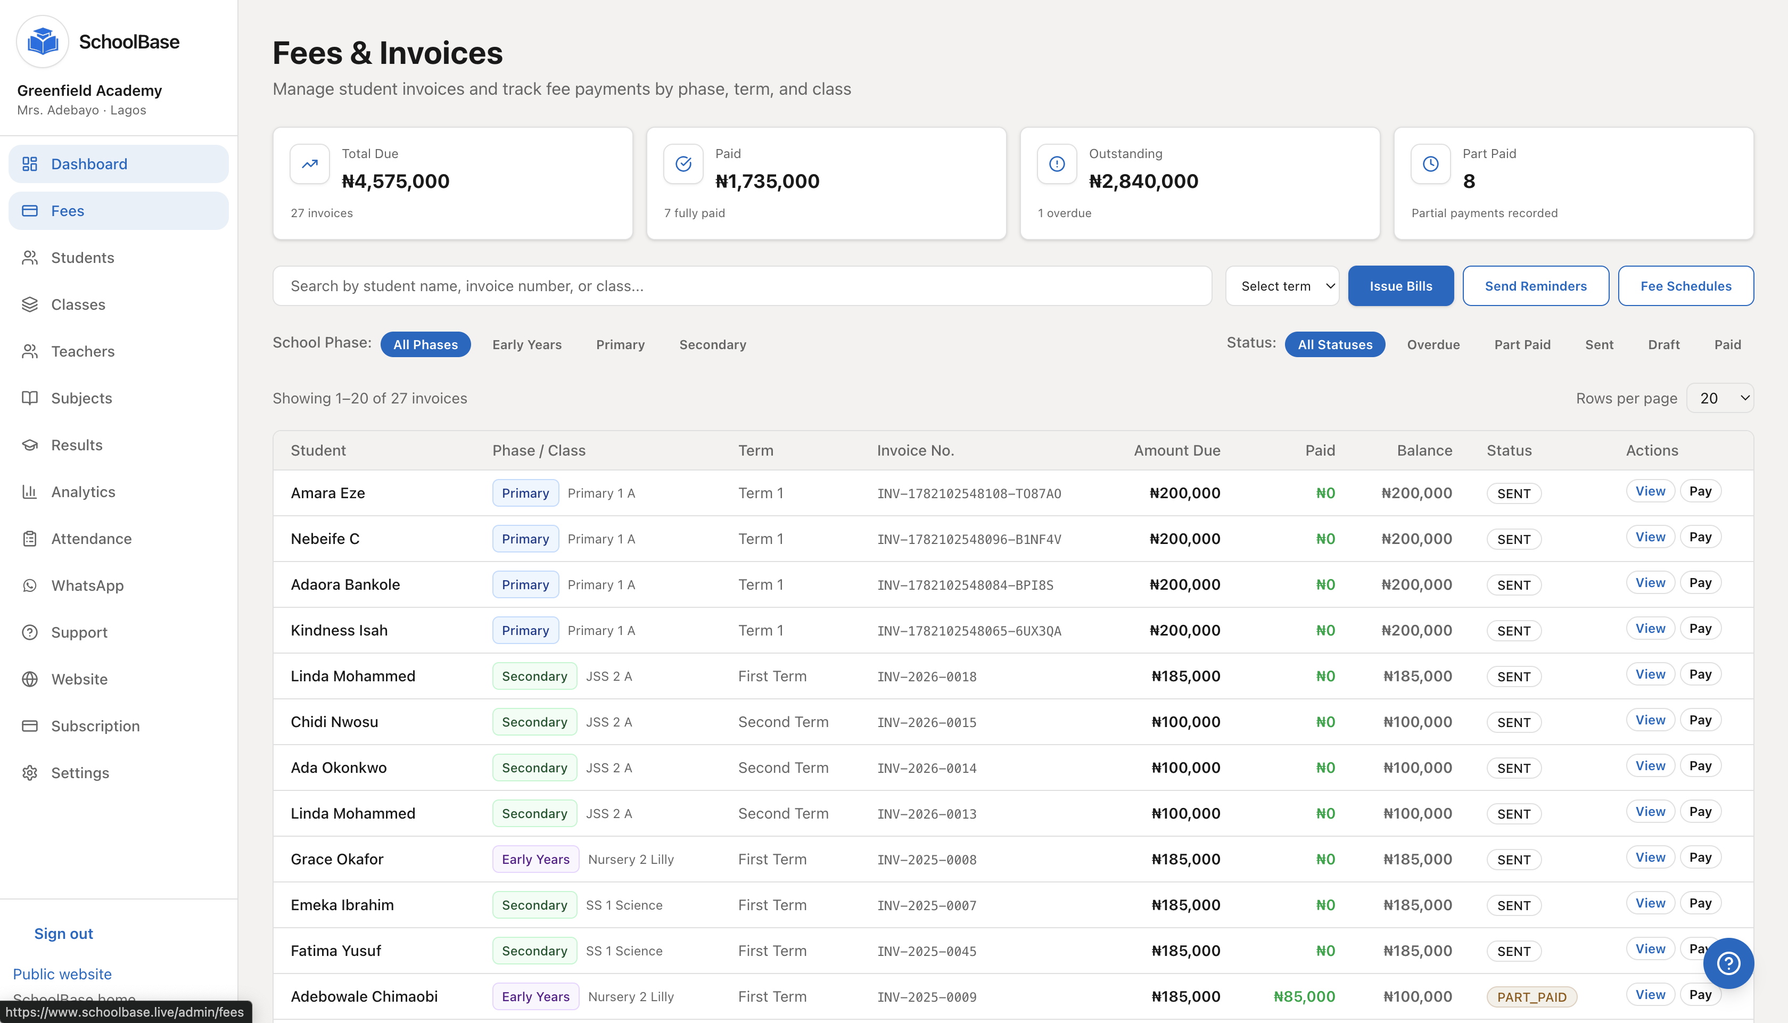This screenshot has height=1023, width=1788.
Task: Click invoice number INV-2025-0045
Action: click(927, 951)
